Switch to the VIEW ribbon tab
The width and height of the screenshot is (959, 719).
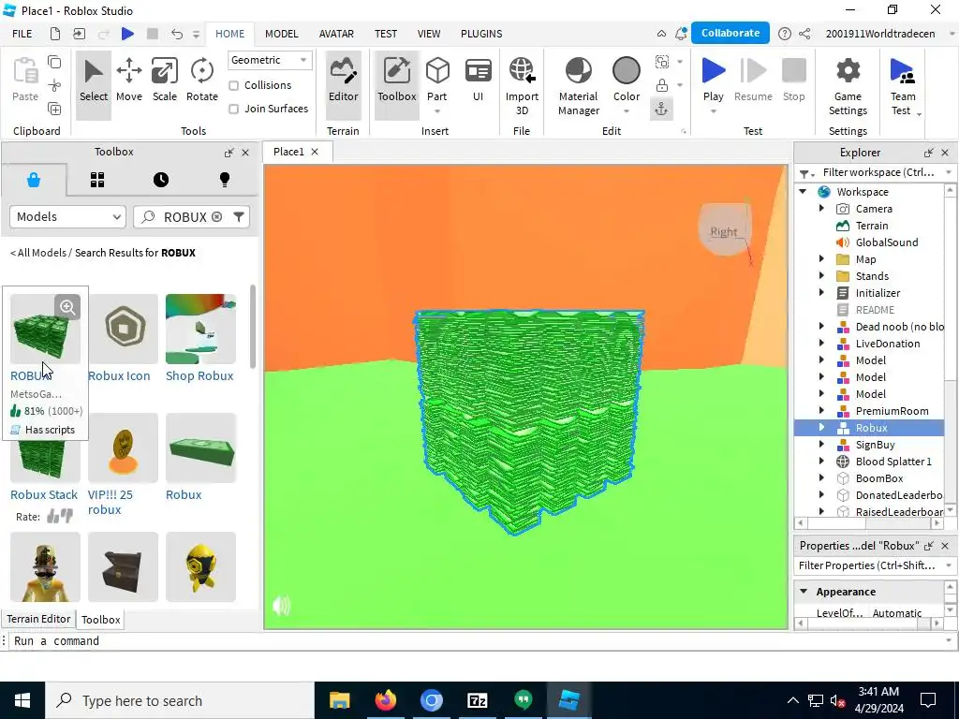(x=429, y=34)
